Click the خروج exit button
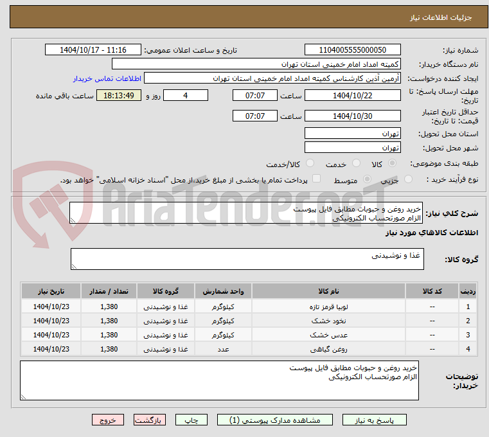 pyautogui.click(x=107, y=420)
